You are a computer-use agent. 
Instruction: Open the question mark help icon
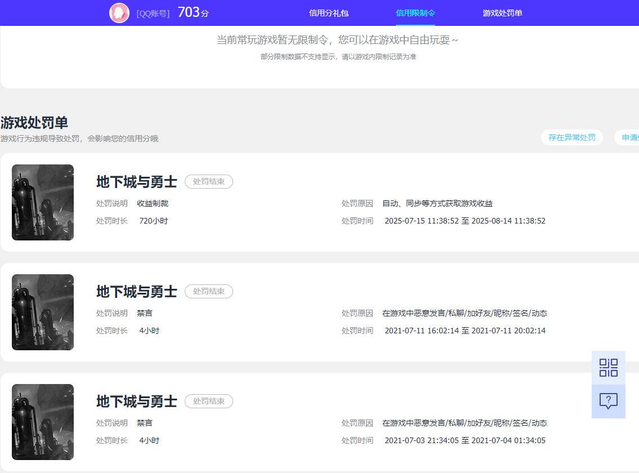click(x=608, y=401)
